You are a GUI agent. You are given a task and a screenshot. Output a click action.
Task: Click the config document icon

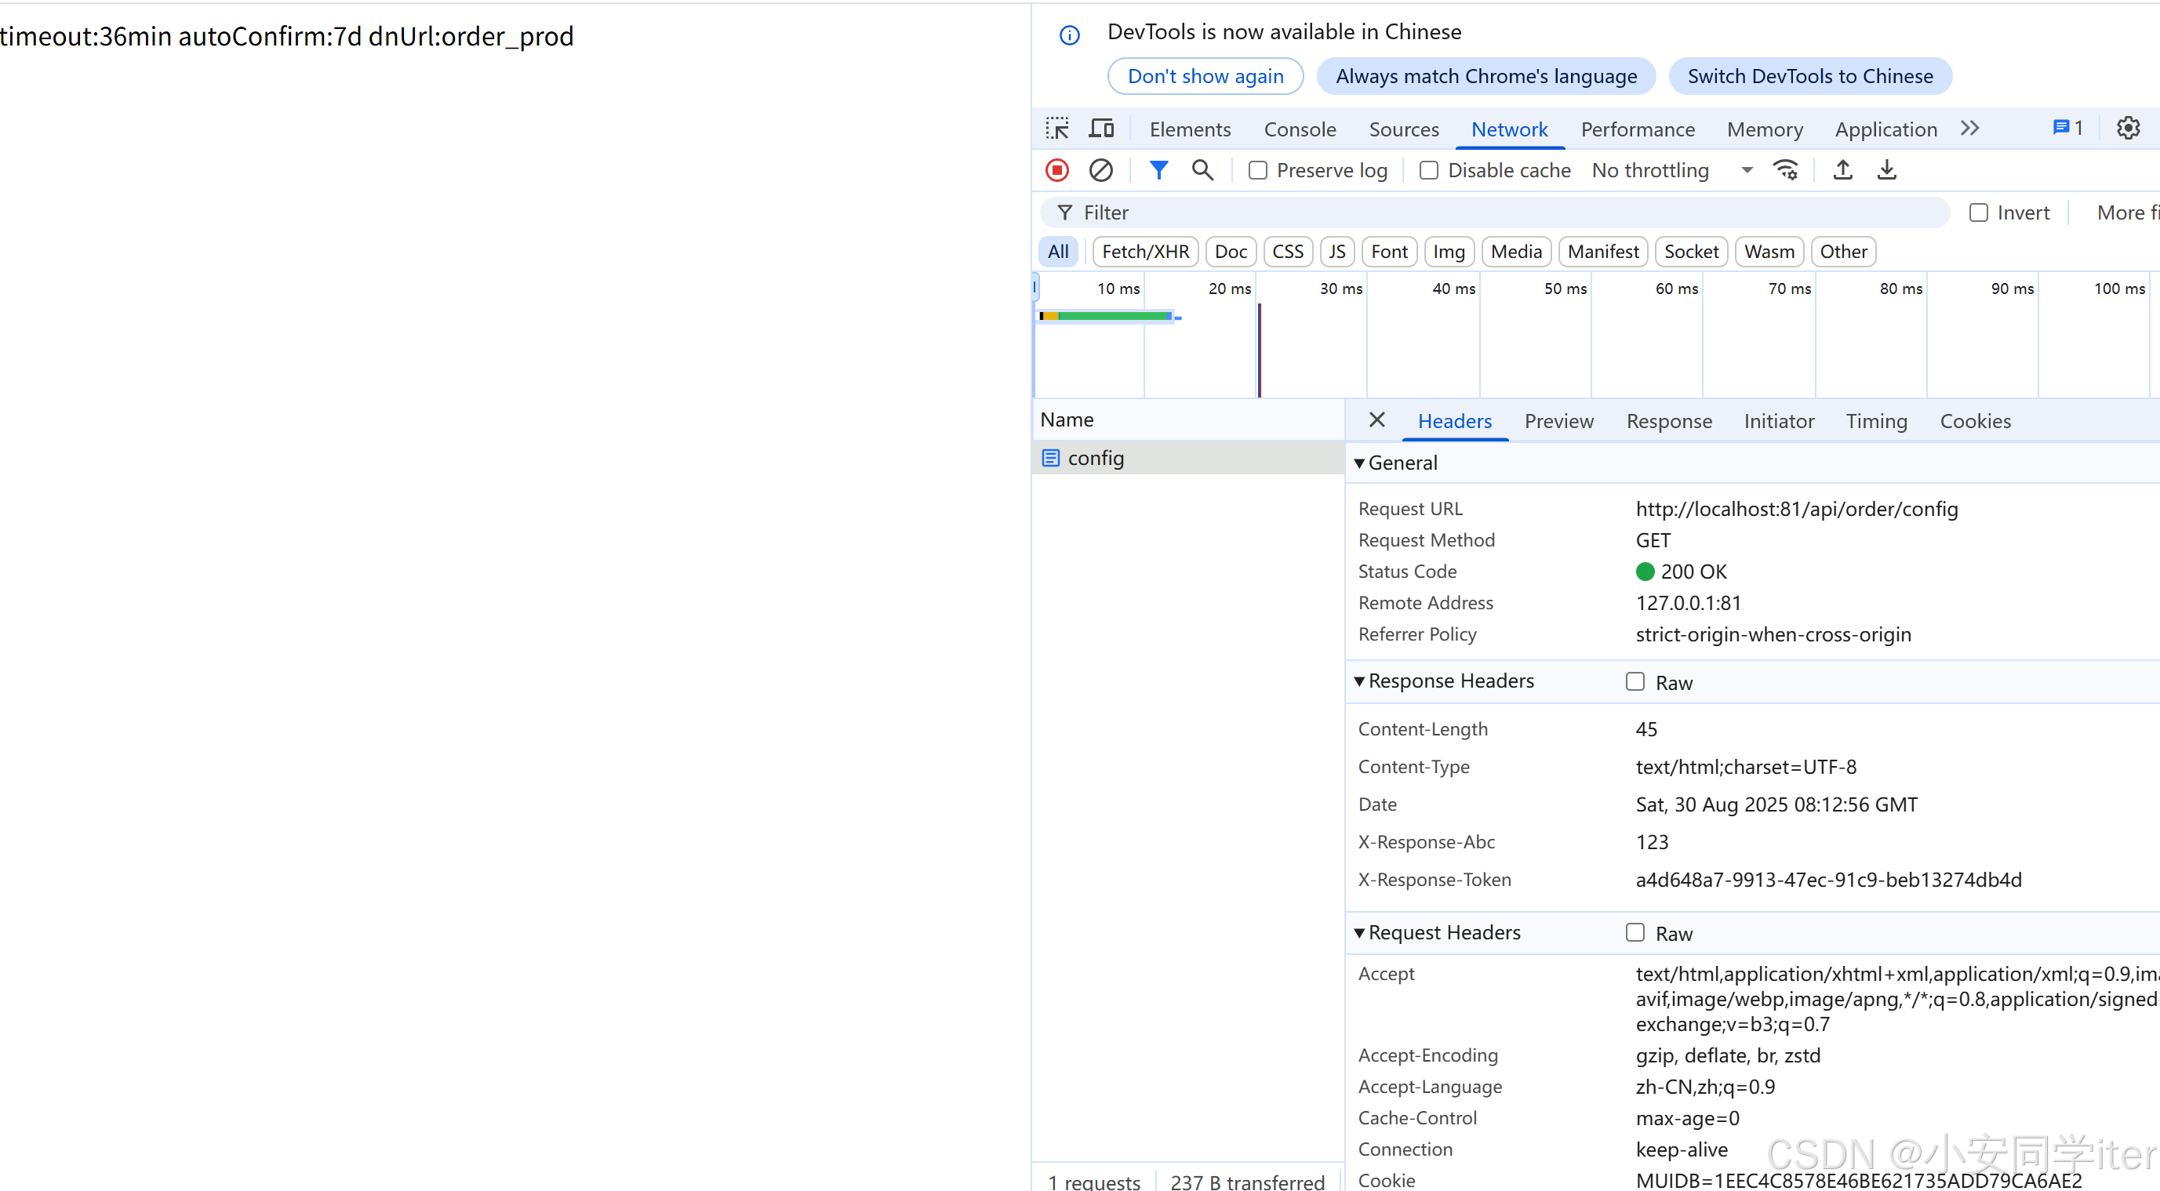1051,458
